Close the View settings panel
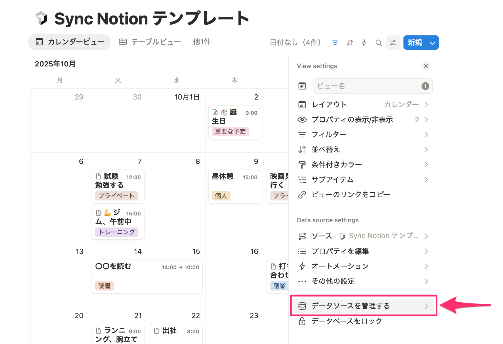The height and width of the screenshot is (344, 503). tap(426, 66)
